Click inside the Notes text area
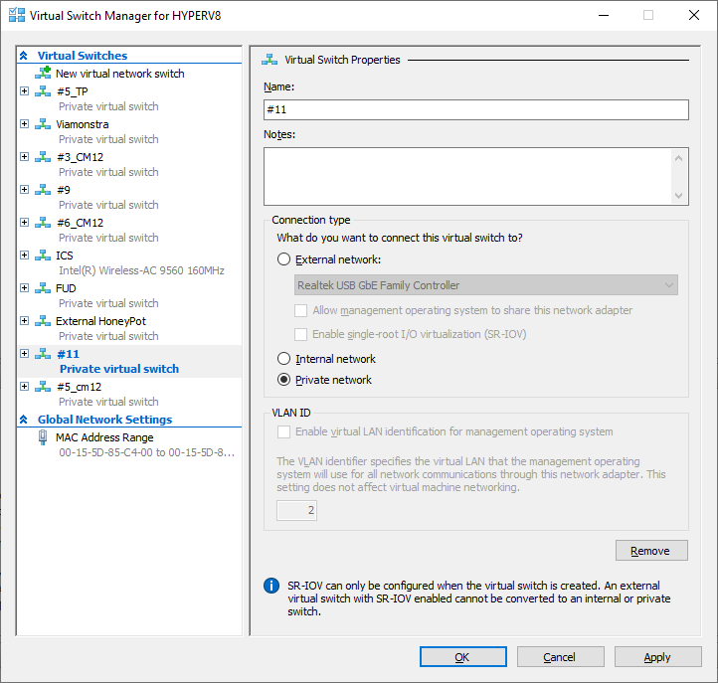718x683 pixels. coord(467,176)
